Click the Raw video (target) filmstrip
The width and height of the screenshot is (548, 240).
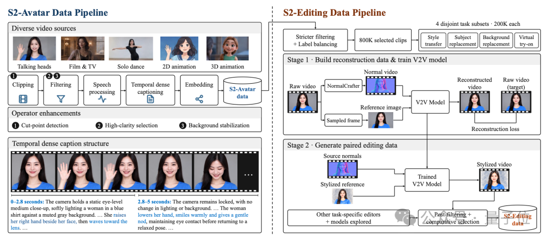pos(516,102)
